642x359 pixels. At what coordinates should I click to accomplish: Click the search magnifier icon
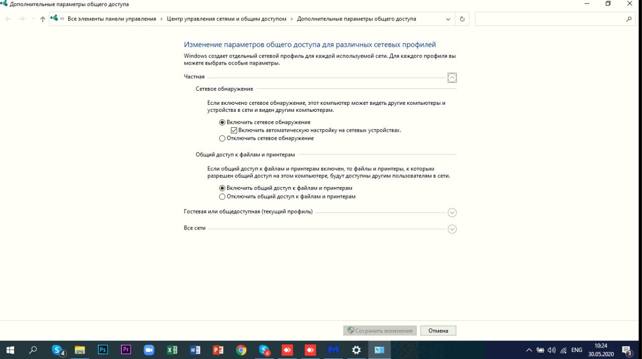click(x=629, y=19)
